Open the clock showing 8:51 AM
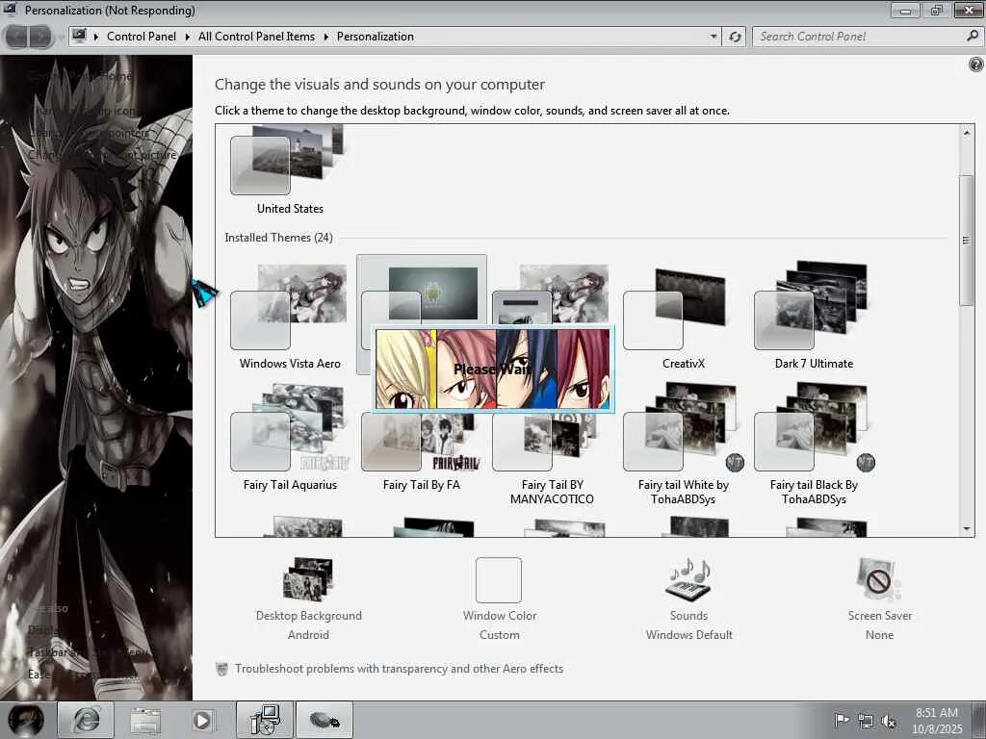Viewport: 986px width, 739px height. click(x=937, y=721)
